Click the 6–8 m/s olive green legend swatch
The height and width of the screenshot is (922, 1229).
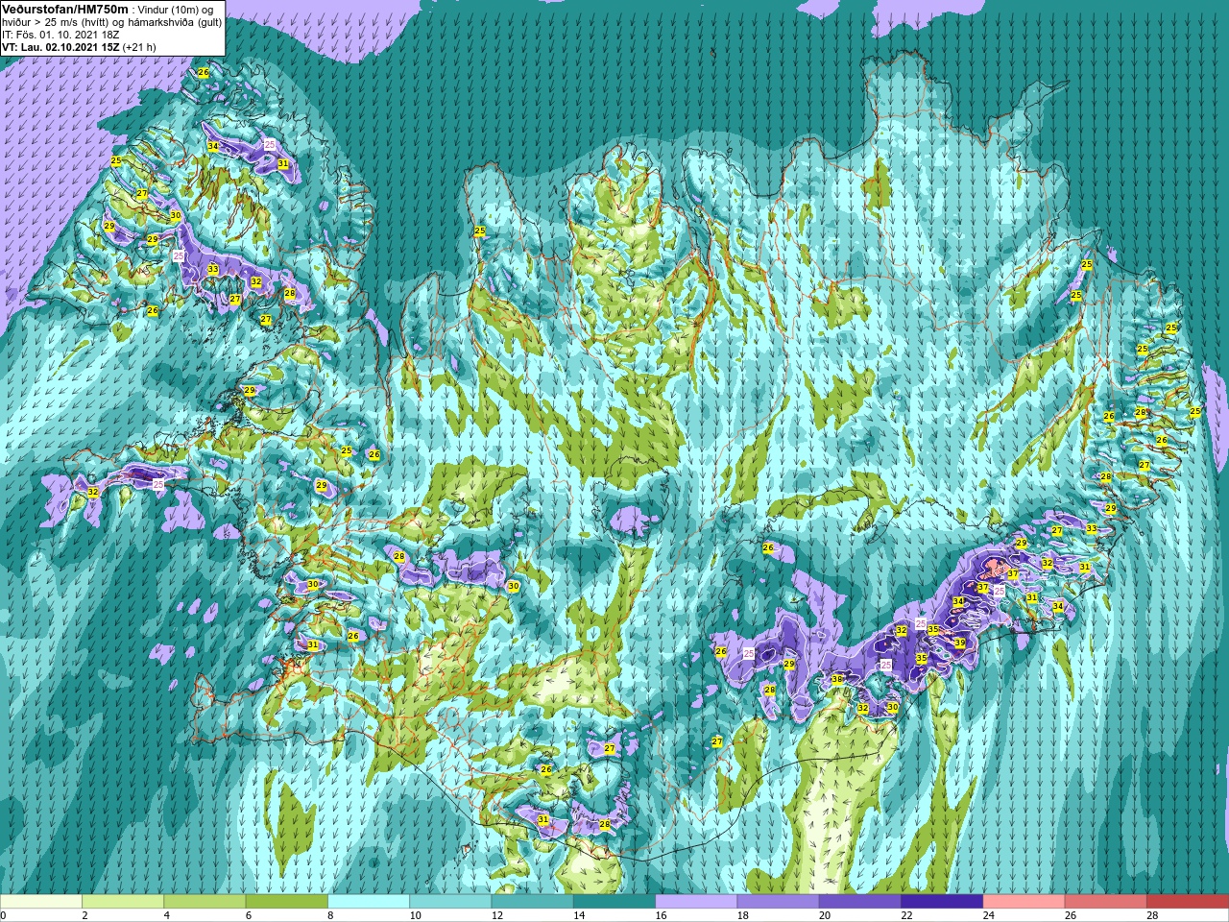pyautogui.click(x=286, y=902)
